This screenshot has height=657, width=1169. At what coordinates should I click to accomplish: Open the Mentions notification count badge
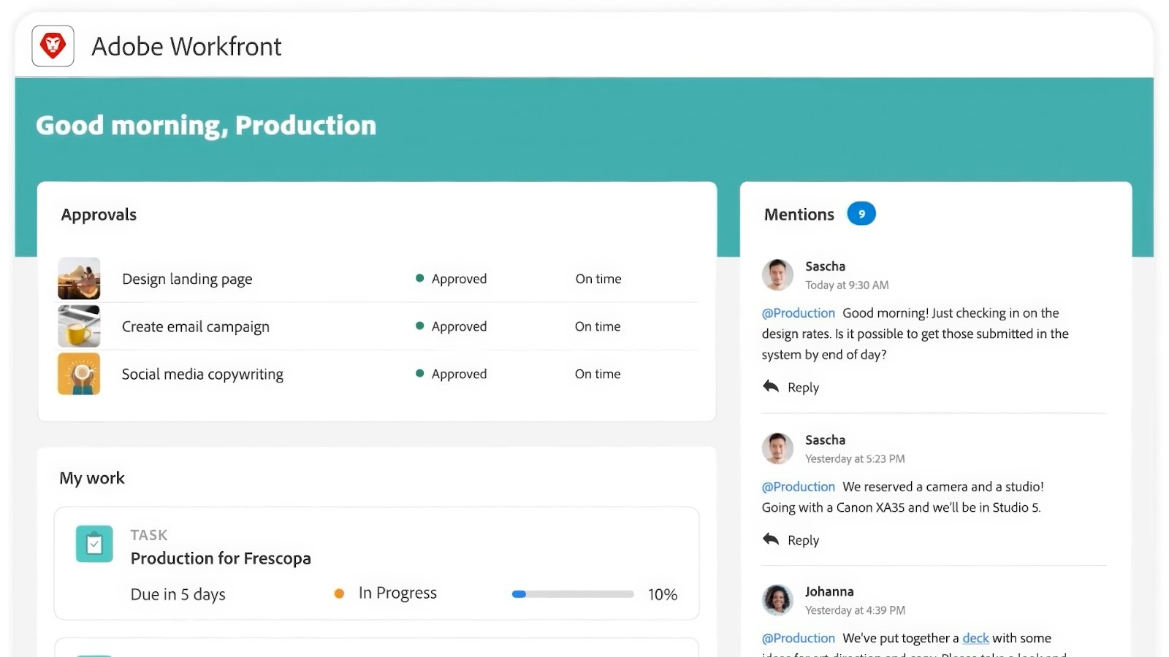tap(861, 213)
